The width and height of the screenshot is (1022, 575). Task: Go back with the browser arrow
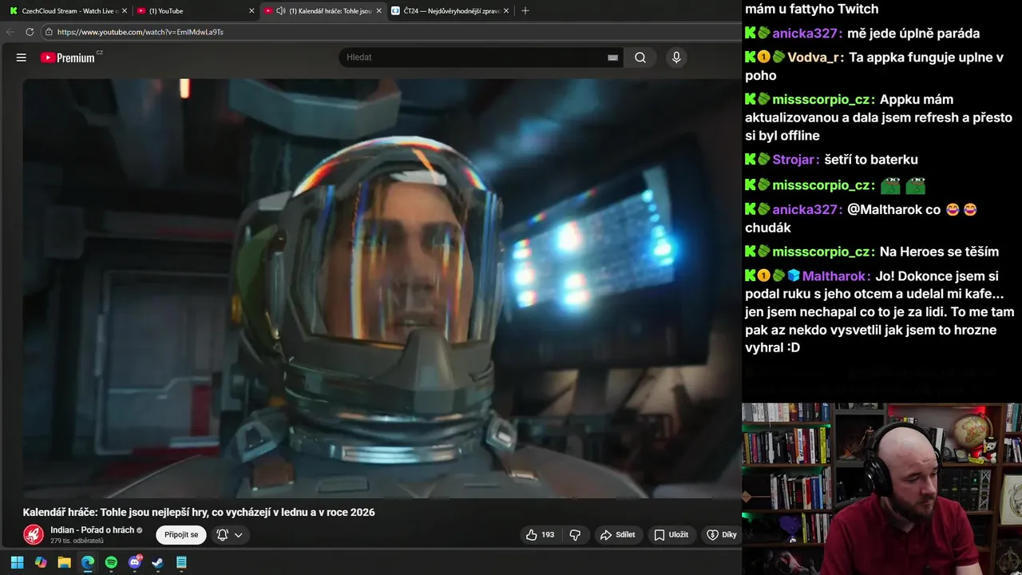tap(10, 32)
